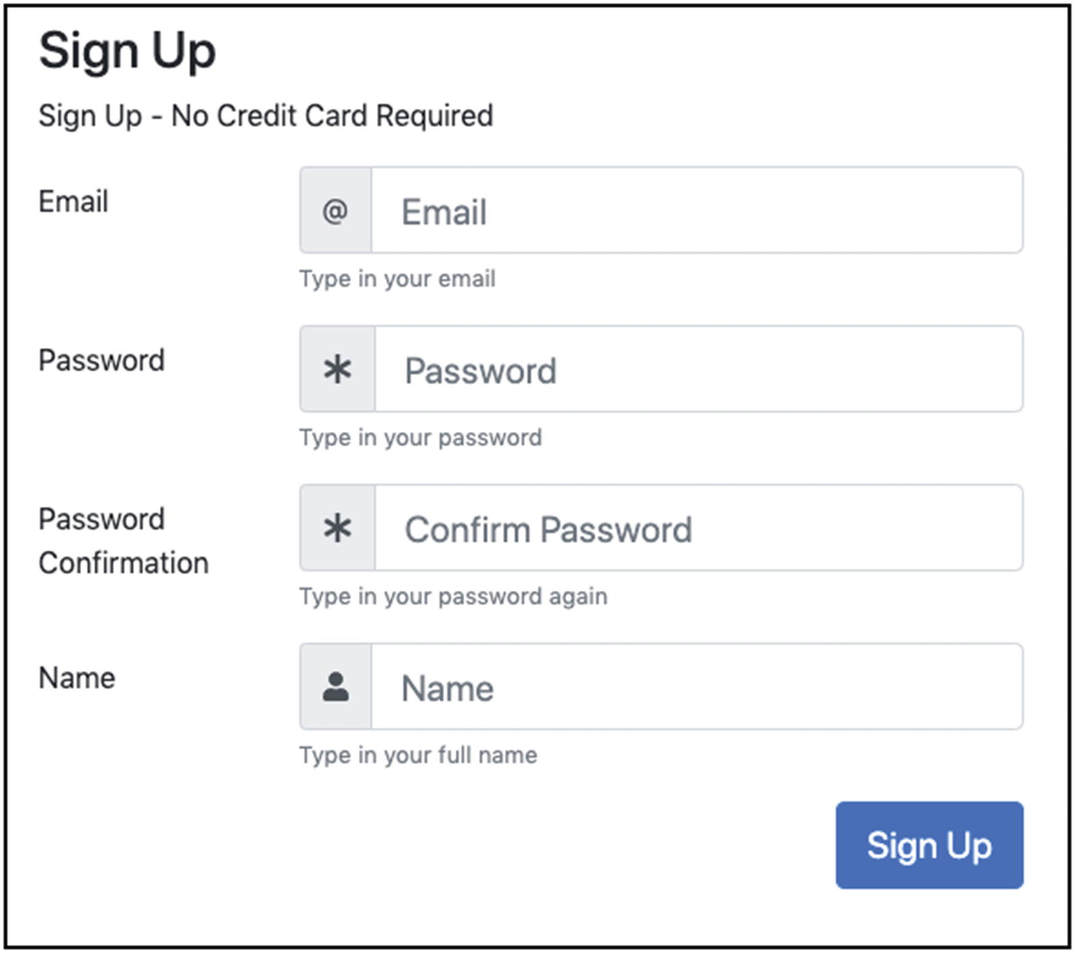The width and height of the screenshot is (1075, 953).
Task: Click the large Sign Up heading
Action: point(127,51)
